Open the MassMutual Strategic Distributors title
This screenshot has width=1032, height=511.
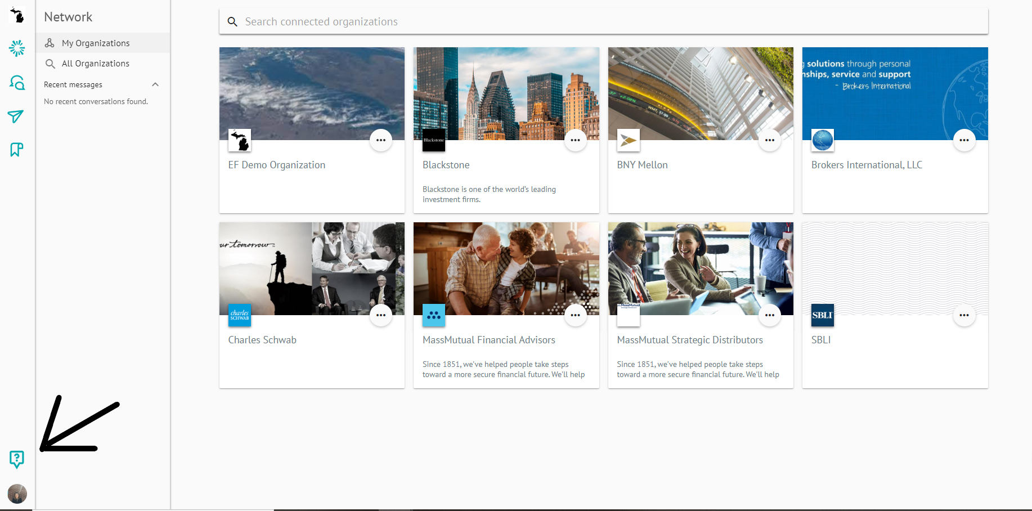690,340
